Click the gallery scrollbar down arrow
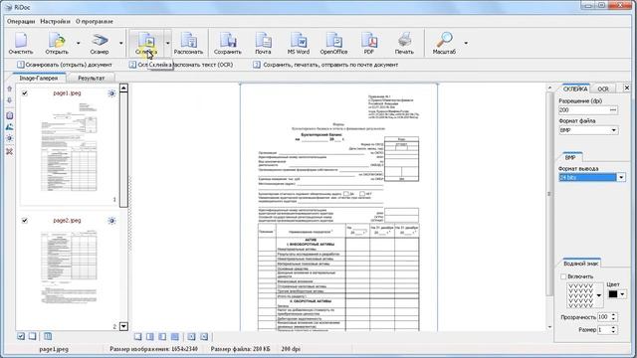 pos(123,326)
